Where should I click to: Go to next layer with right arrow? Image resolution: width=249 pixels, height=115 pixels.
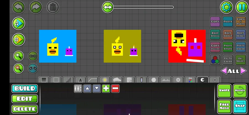pos(243,71)
